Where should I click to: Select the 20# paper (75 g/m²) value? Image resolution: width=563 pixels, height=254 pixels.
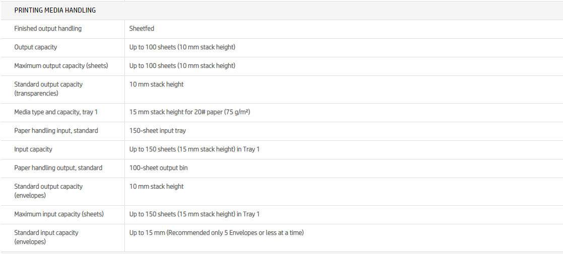[190, 112]
